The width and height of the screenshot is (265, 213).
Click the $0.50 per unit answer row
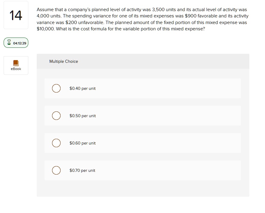coord(143,116)
